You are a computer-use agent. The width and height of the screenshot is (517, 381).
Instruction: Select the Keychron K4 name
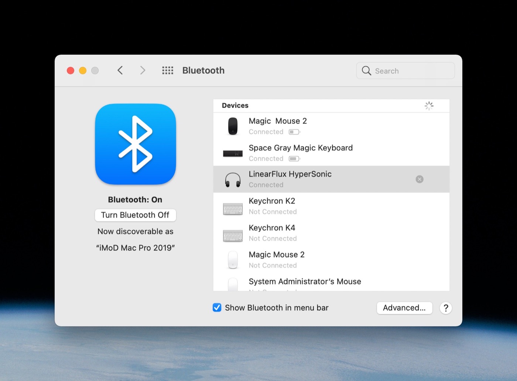(x=272, y=228)
